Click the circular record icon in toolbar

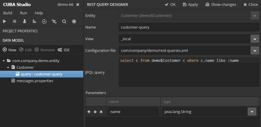click(x=74, y=21)
